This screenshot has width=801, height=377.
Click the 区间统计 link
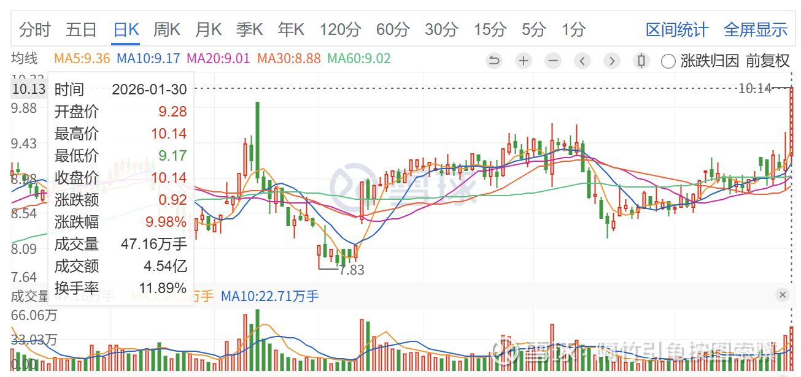coord(677,29)
